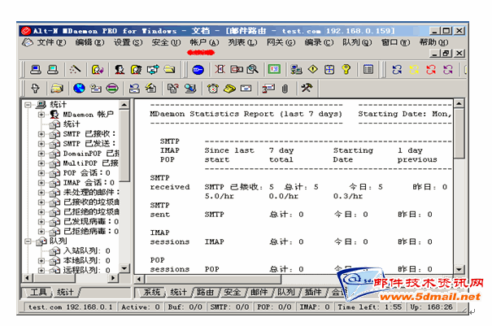The image size is (492, 326).
Task: Click the paperclip attachment toolbar icon
Action: (285, 88)
